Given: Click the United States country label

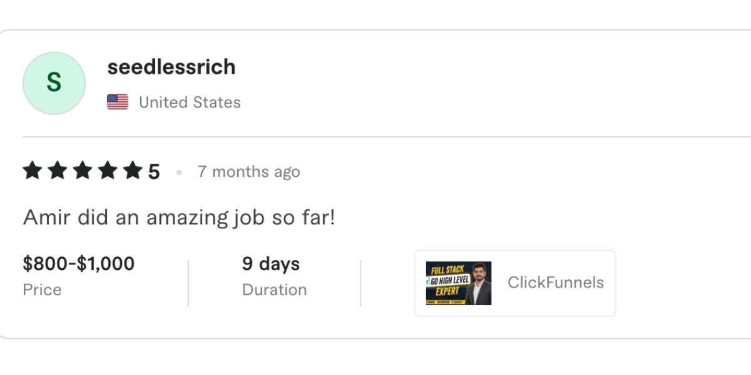Looking at the screenshot, I should [190, 102].
